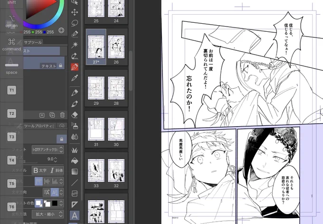Click the delete sub tool trash icon
Image resolution: width=323 pixels, height=224 pixels.
click(x=62, y=115)
